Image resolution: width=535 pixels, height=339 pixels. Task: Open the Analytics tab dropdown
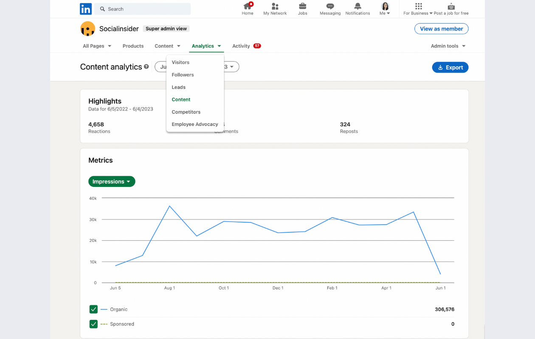point(206,46)
